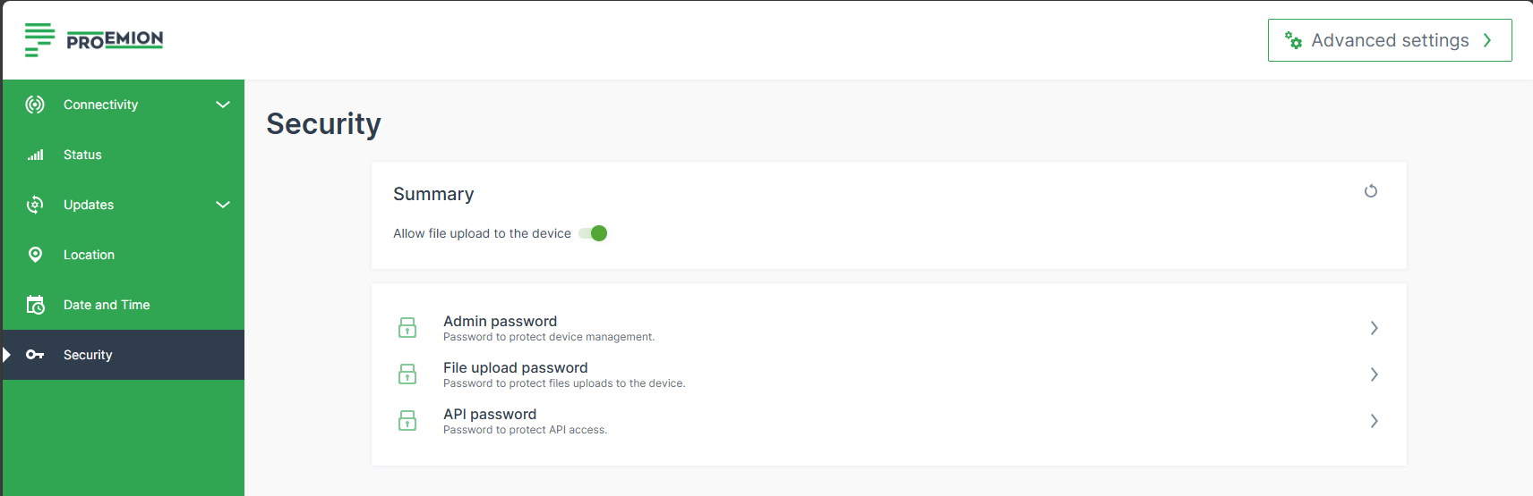Click the API password lock icon
The image size is (1533, 496).
[407, 421]
